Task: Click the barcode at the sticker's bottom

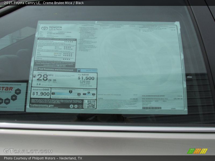Action: point(152,108)
